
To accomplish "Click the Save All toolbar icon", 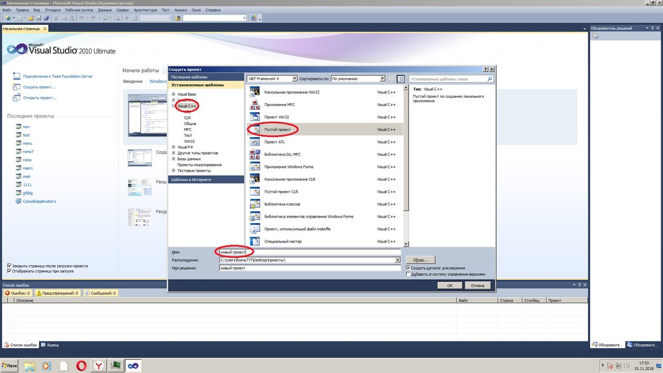I will tap(46, 18).
